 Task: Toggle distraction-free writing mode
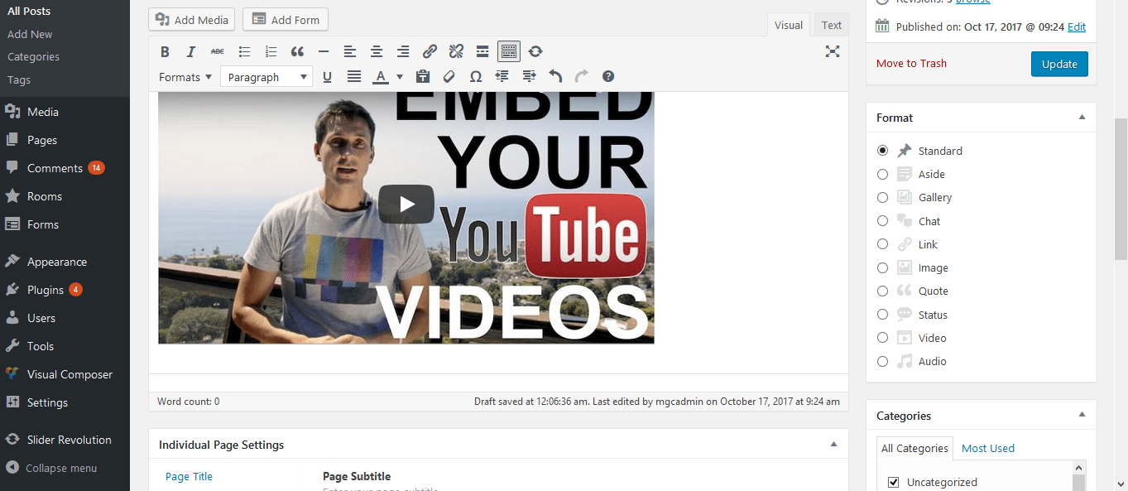tap(833, 51)
